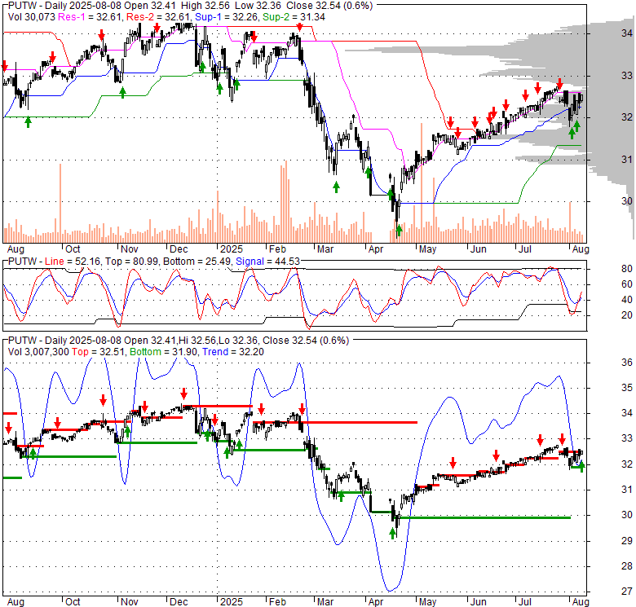Click the May label on the top chart's time axis

(x=427, y=249)
